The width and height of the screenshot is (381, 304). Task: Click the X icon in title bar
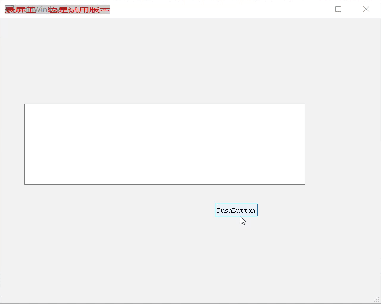point(366,9)
